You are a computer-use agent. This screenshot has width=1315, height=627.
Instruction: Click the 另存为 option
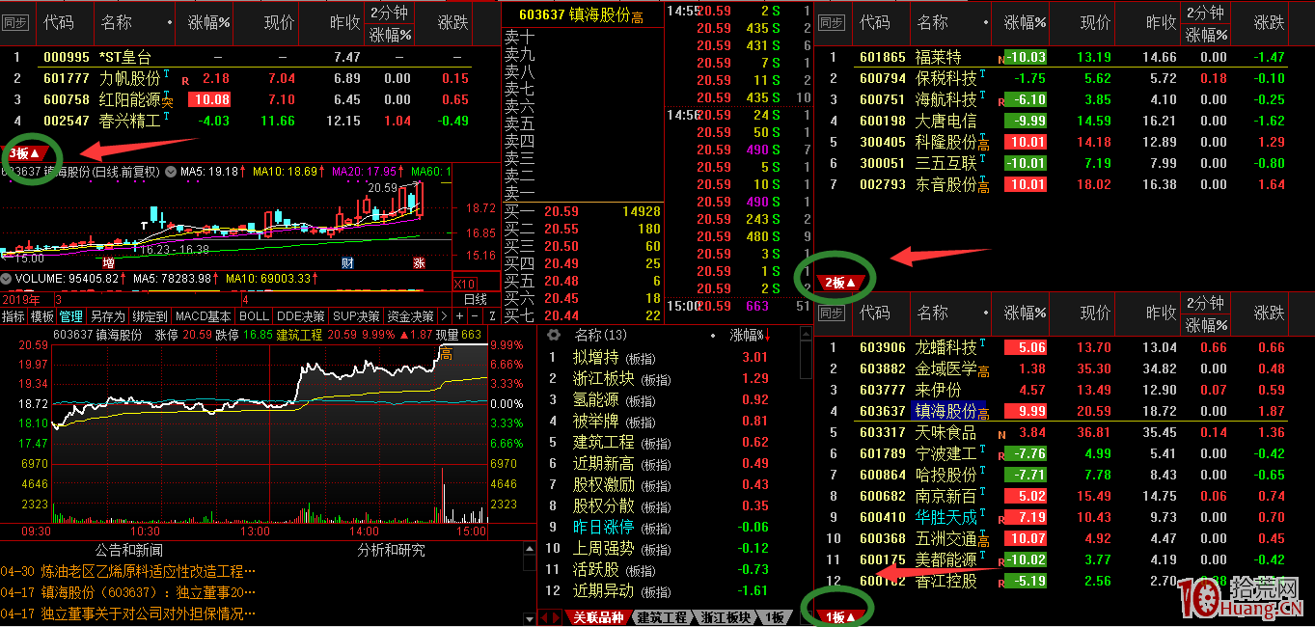tap(107, 315)
